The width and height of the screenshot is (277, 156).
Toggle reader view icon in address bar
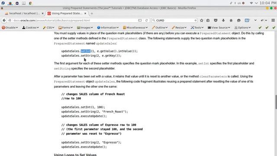coord(140,20)
